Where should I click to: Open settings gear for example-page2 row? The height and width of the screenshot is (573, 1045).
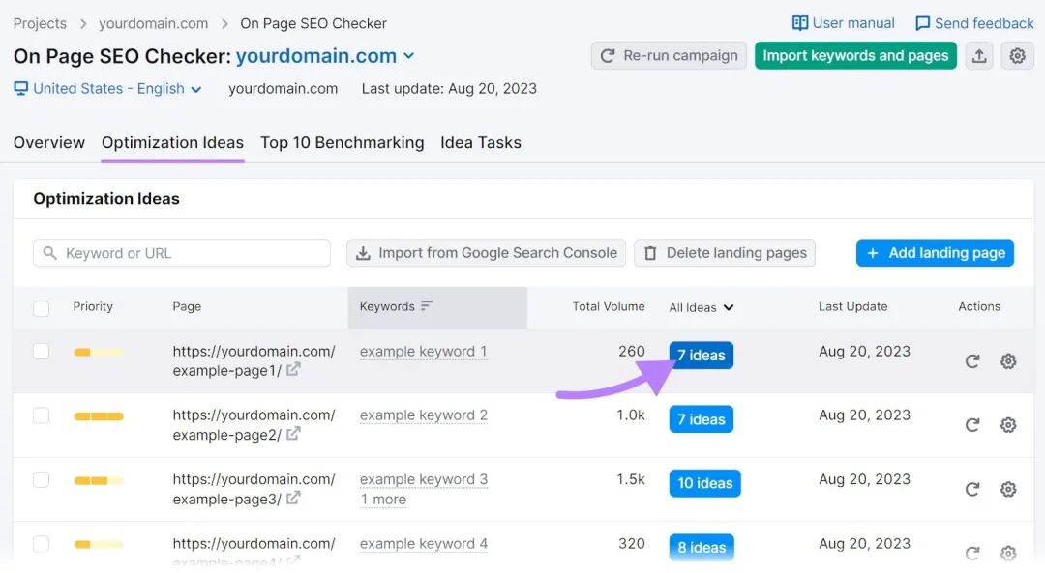(1008, 425)
